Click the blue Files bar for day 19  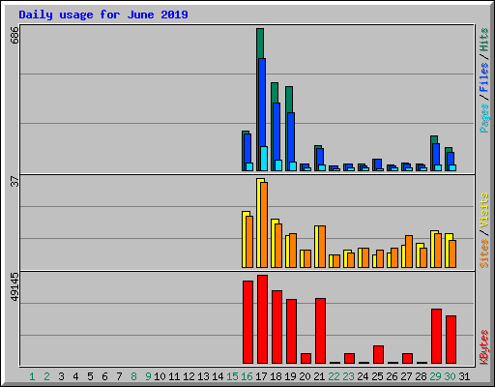click(291, 137)
